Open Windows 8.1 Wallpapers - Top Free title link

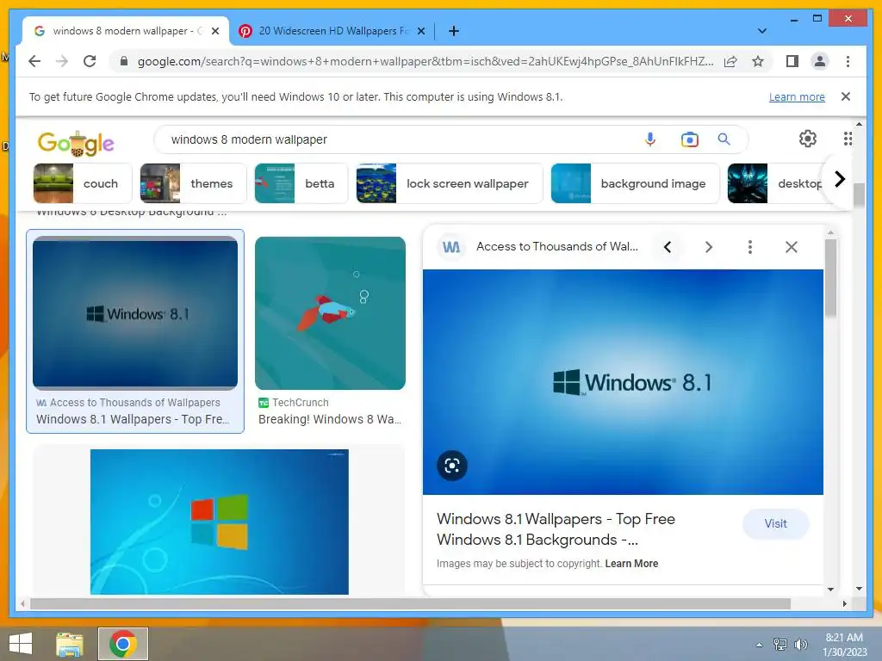pyautogui.click(x=556, y=529)
